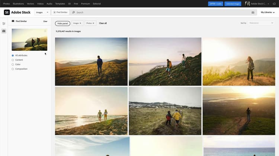Remove the Photos filter chip
Viewport: 279px width, 156px height.
click(93, 23)
